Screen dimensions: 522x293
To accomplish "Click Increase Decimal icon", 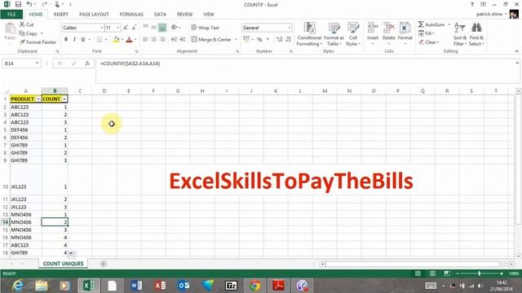I will click(x=279, y=40).
